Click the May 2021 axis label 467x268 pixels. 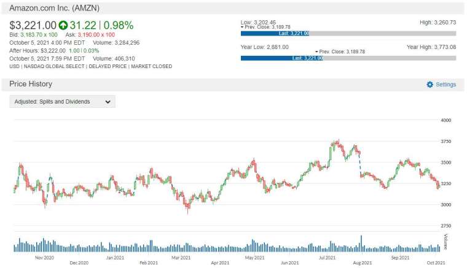coord(254,258)
